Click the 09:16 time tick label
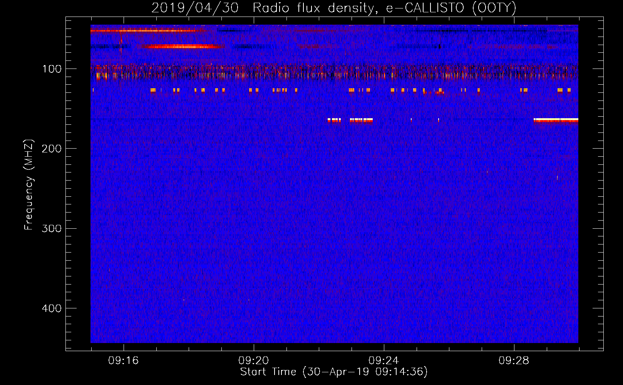This screenshot has width=623, height=385. [123, 361]
